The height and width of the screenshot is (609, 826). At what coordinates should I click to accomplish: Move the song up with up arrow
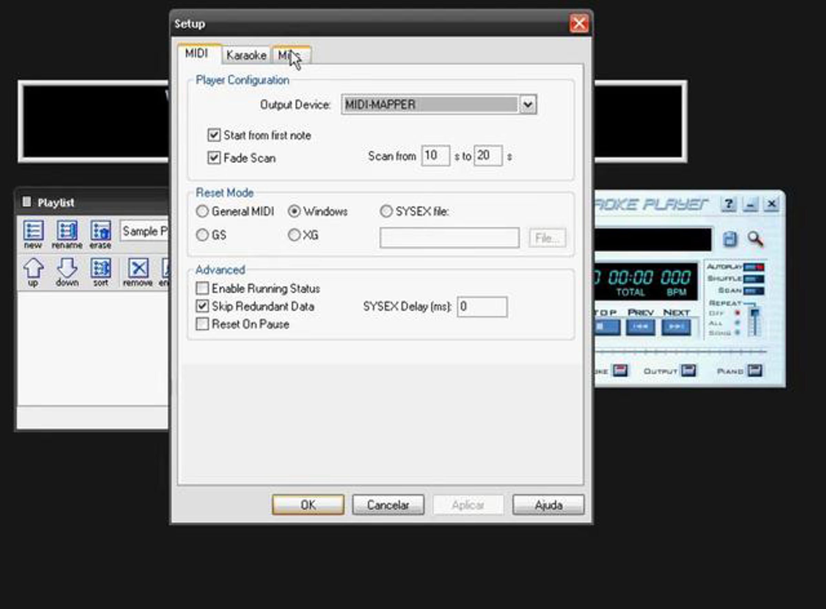(33, 269)
